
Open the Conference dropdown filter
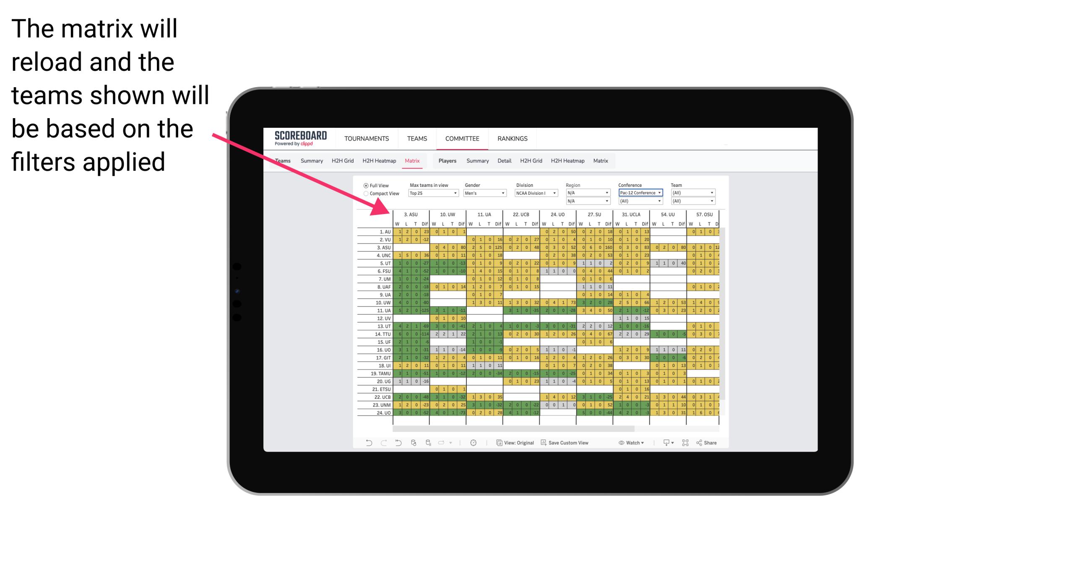coord(639,193)
